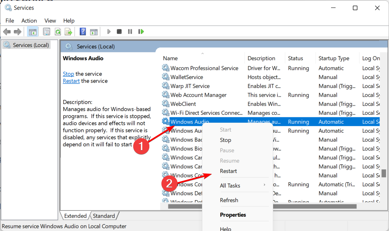Sort by the Status column header
The height and width of the screenshot is (231, 389).
coord(300,58)
